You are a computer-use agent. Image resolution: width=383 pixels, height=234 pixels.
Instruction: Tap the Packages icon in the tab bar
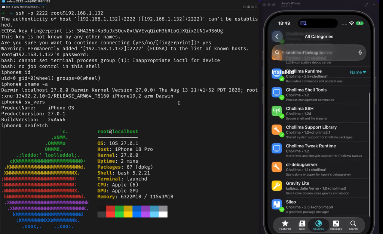click(x=336, y=223)
